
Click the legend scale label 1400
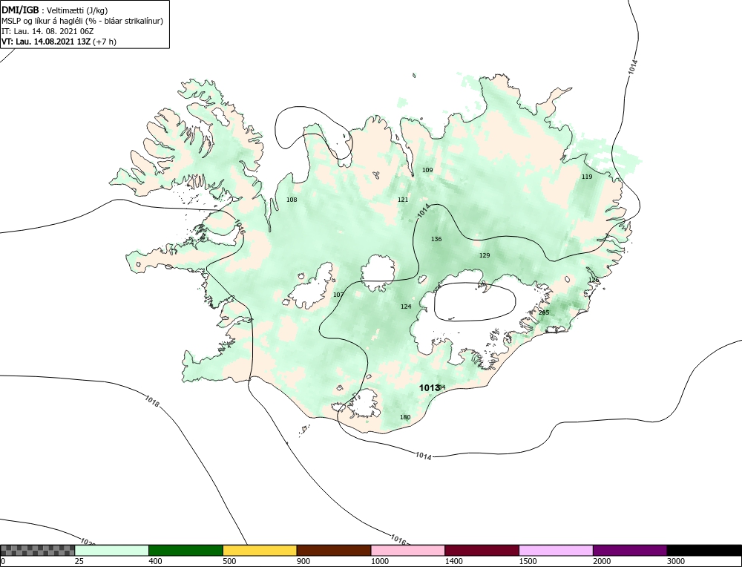(x=453, y=561)
